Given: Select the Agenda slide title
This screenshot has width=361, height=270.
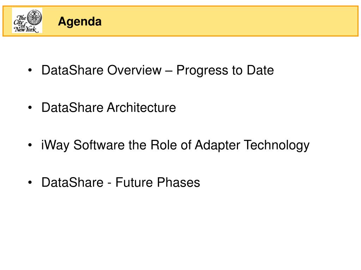Looking at the screenshot, I should tap(80, 21).
